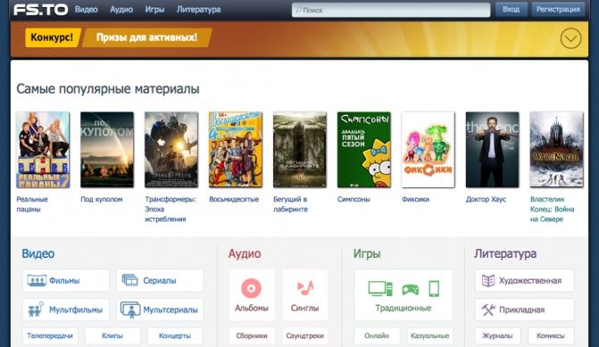Open the Телепередачи category
599x347 pixels.
click(50, 336)
